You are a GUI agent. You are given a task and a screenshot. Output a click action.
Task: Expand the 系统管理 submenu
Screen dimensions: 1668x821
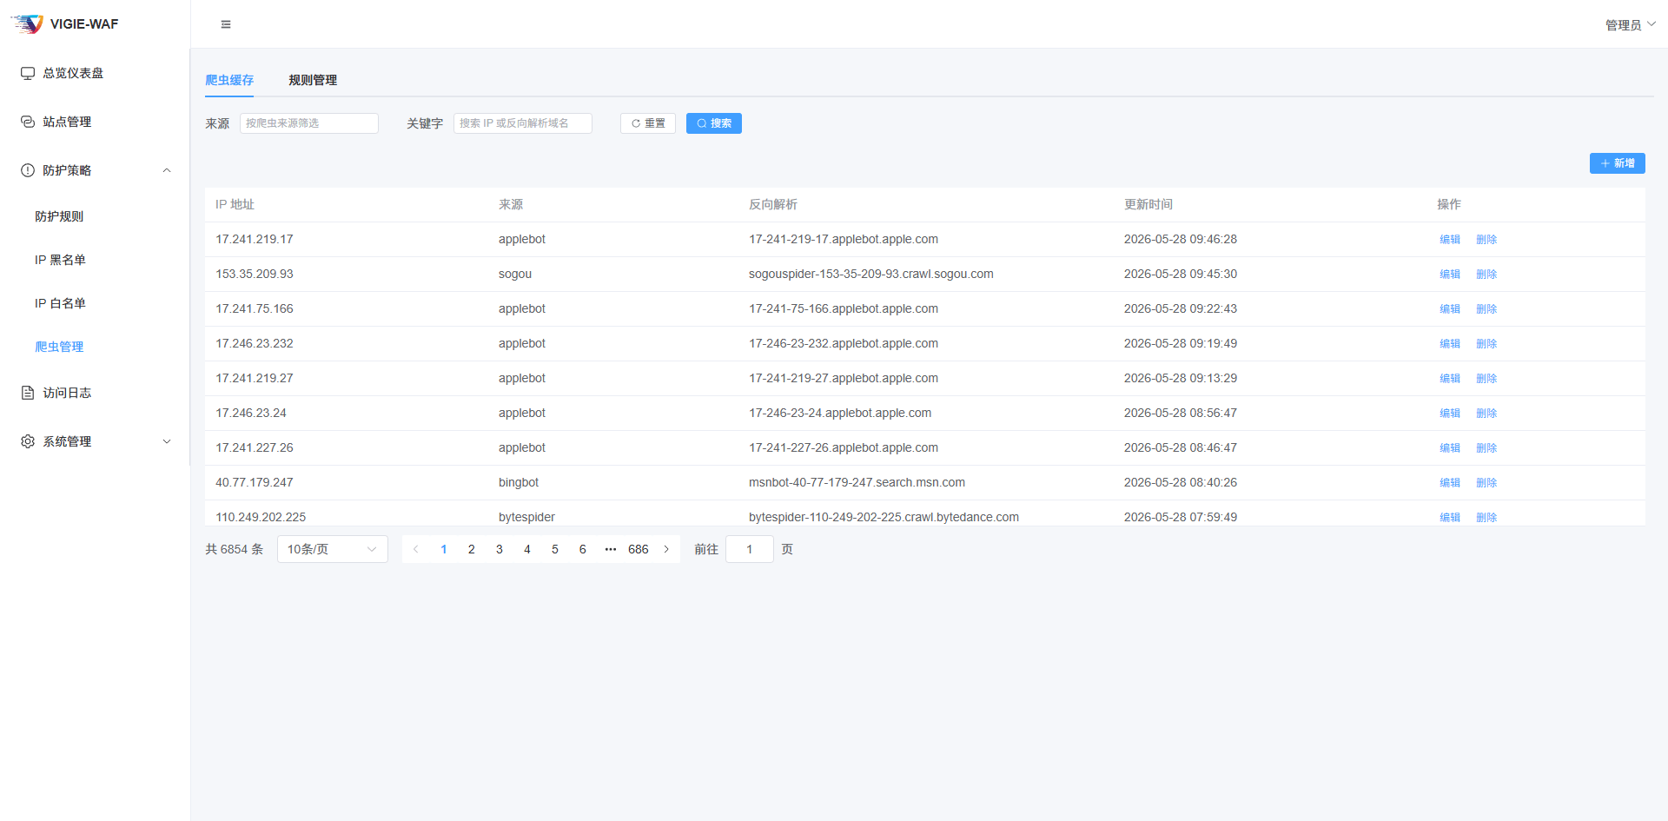(95, 441)
